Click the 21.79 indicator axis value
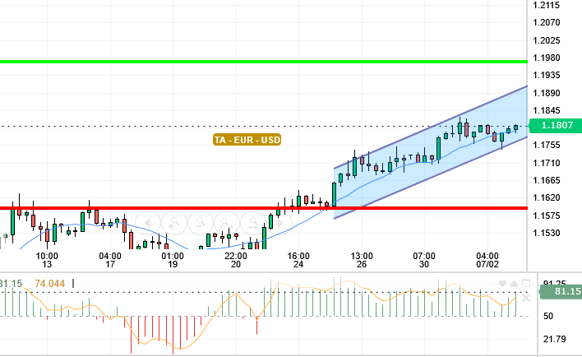Image resolution: width=582 pixels, height=357 pixels. tap(555, 339)
